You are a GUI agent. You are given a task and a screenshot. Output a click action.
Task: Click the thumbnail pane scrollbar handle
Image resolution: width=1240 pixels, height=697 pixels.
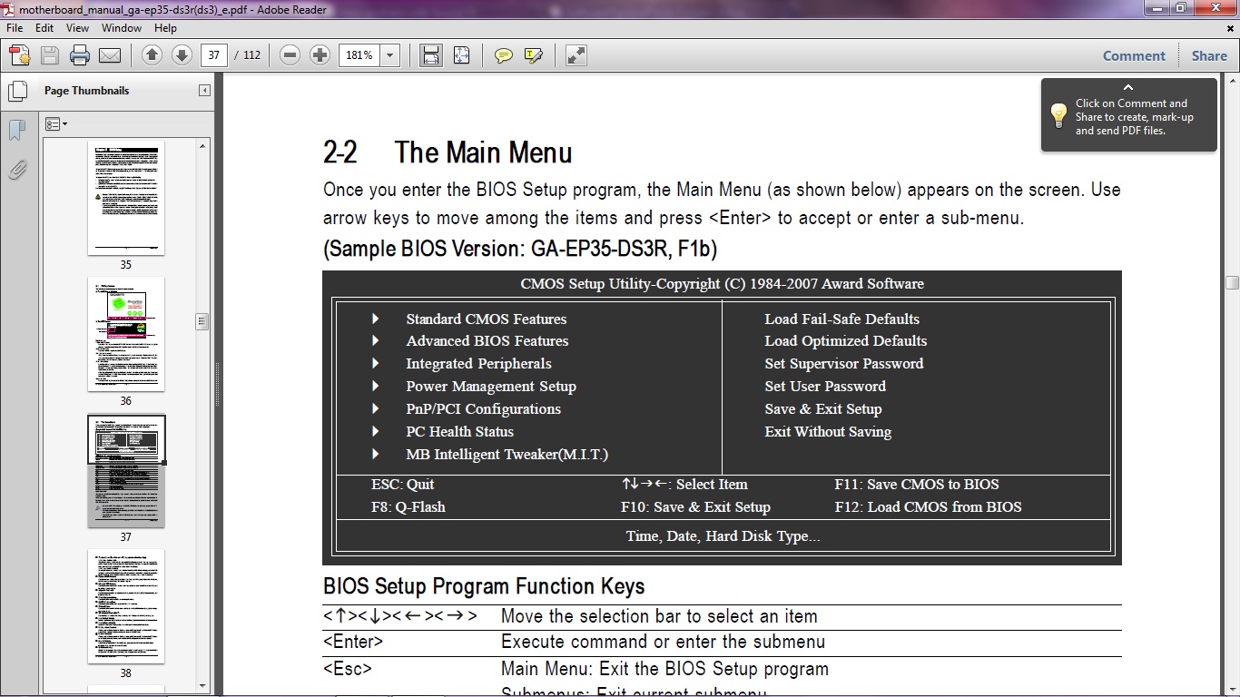202,321
